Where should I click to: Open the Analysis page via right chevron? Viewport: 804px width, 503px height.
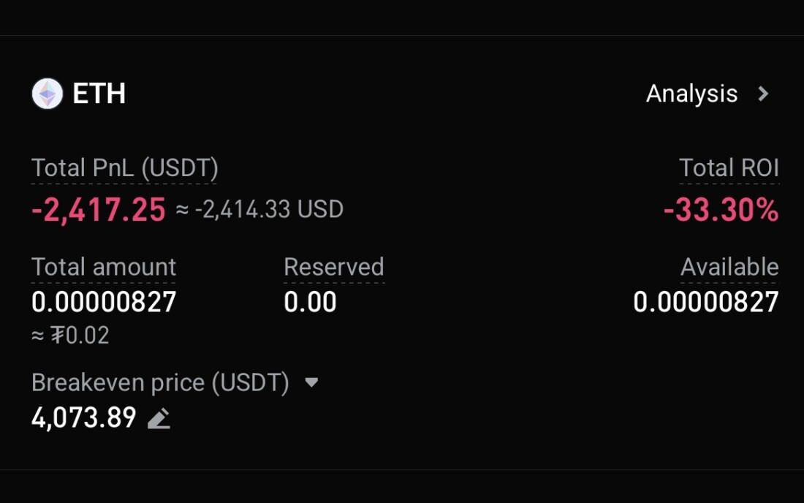(763, 94)
